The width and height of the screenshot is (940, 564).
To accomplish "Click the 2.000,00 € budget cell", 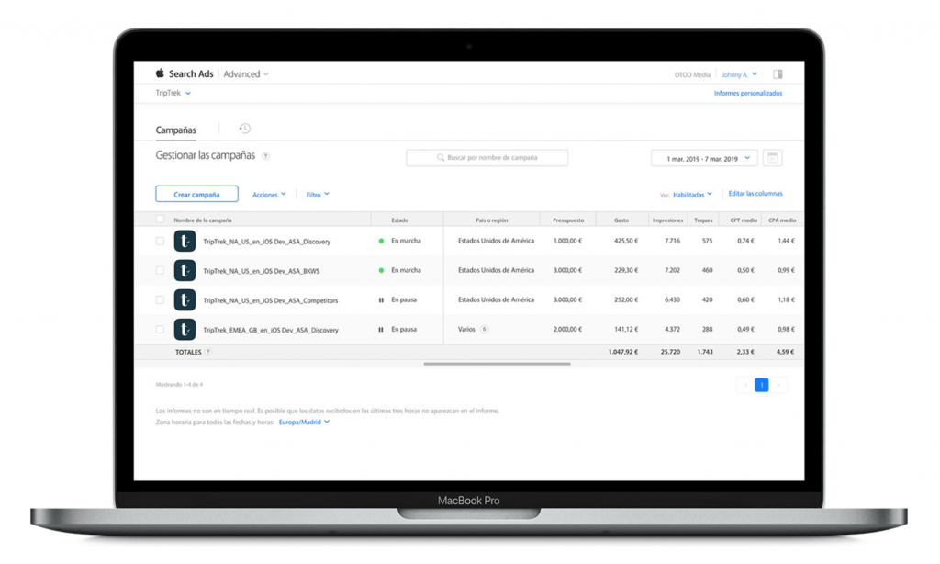I will pyautogui.click(x=567, y=330).
